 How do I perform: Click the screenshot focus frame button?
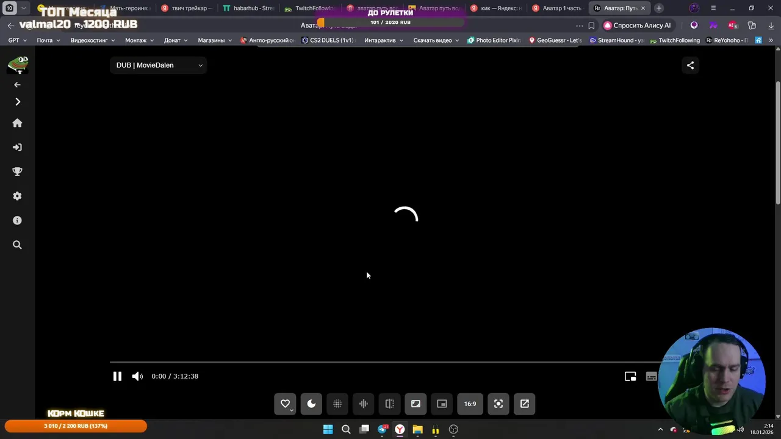click(498, 404)
